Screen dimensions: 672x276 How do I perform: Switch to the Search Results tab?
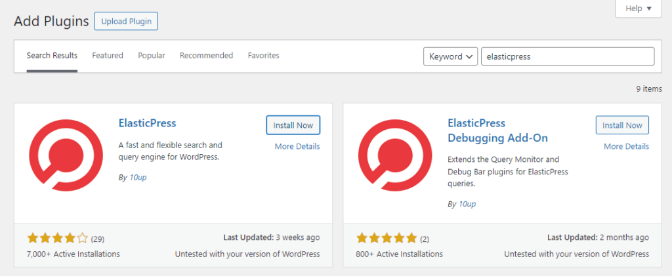click(x=52, y=56)
